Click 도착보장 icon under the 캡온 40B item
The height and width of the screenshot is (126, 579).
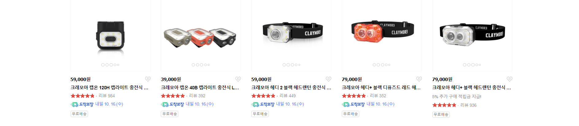[x=172, y=104]
